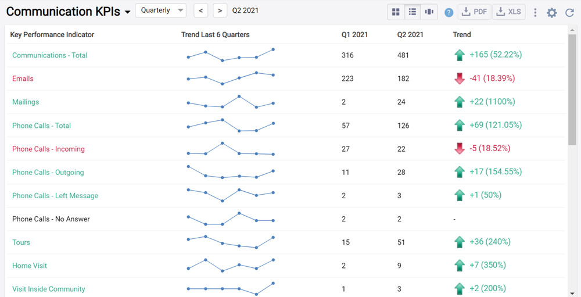The image size is (581, 297).
Task: Click the Key Performance Indicator column header
Action: pos(52,35)
